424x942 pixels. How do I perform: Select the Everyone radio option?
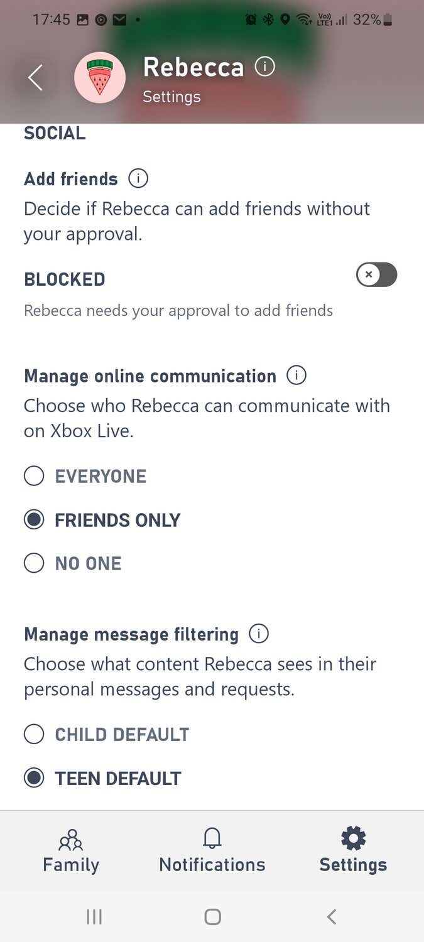[34, 476]
